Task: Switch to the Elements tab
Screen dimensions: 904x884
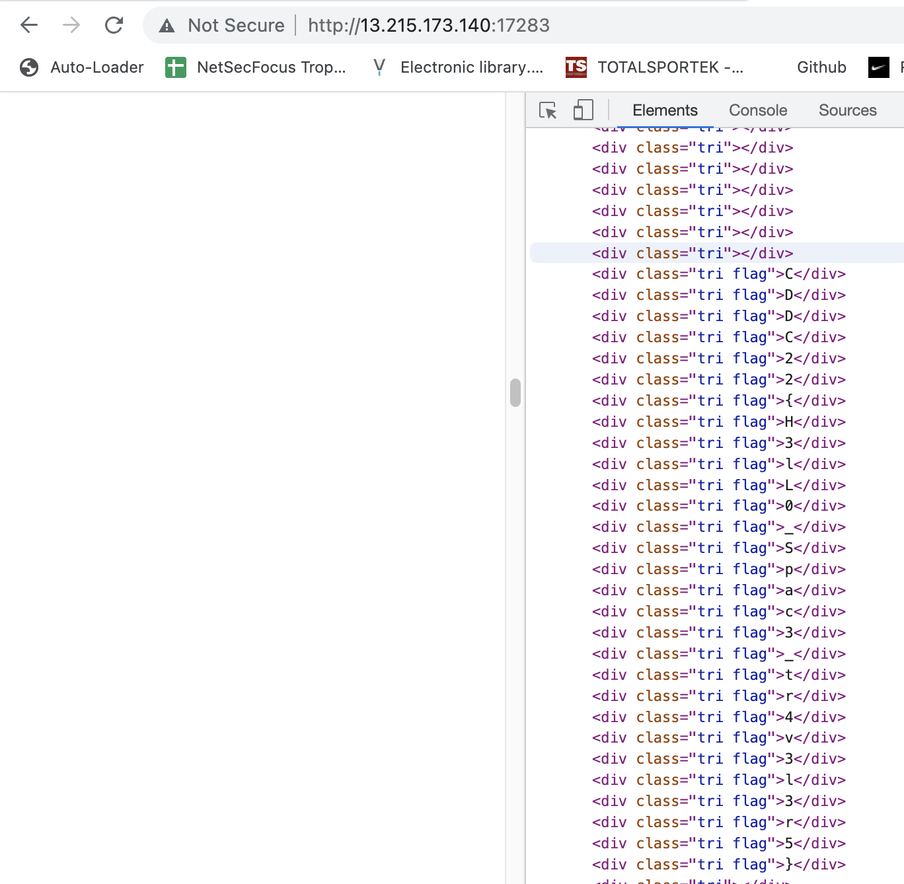Action: [x=665, y=110]
